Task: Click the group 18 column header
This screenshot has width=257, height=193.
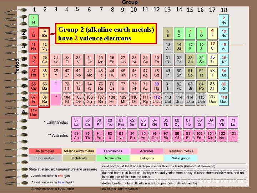Action: click(x=224, y=10)
